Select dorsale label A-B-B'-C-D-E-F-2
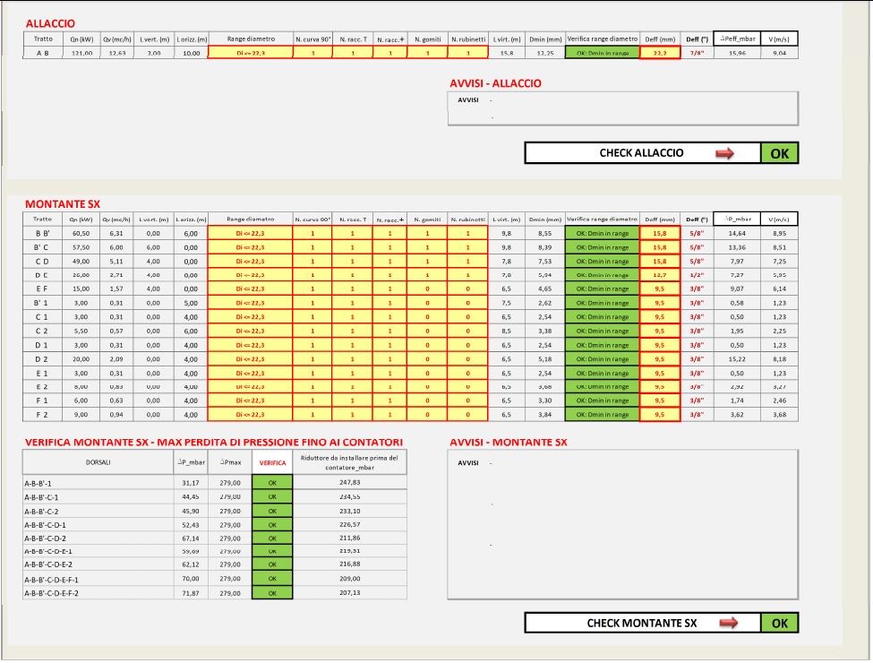Viewport: 873px width, 663px height. 52,593
